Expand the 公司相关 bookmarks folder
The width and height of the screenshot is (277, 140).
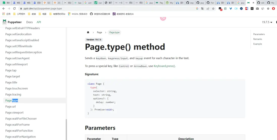(19, 14)
